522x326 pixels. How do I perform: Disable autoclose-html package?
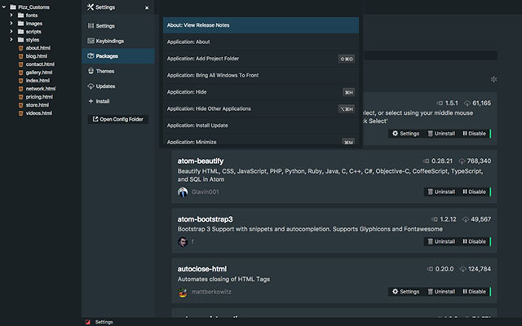[x=475, y=292]
